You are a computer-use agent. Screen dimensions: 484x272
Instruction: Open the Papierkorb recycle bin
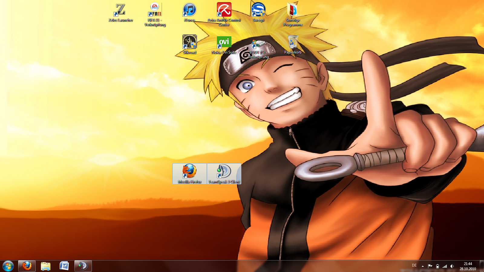tap(293, 42)
